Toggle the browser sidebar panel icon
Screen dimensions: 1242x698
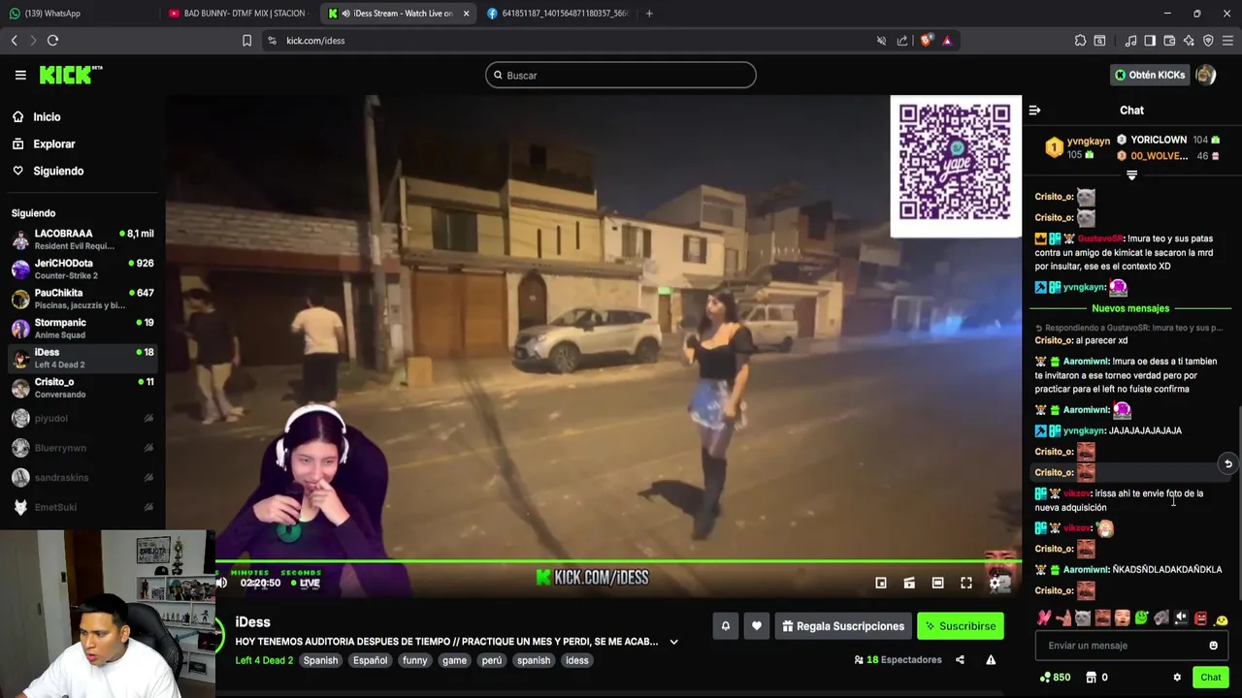(1150, 41)
